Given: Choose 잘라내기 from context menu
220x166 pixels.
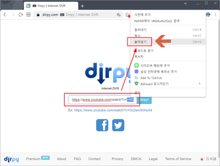Looking at the screenshot, I should (168, 30).
